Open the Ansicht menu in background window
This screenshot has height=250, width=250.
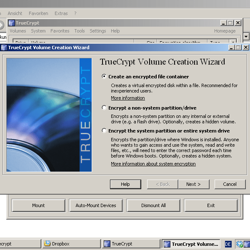pyautogui.click(x=15, y=13)
